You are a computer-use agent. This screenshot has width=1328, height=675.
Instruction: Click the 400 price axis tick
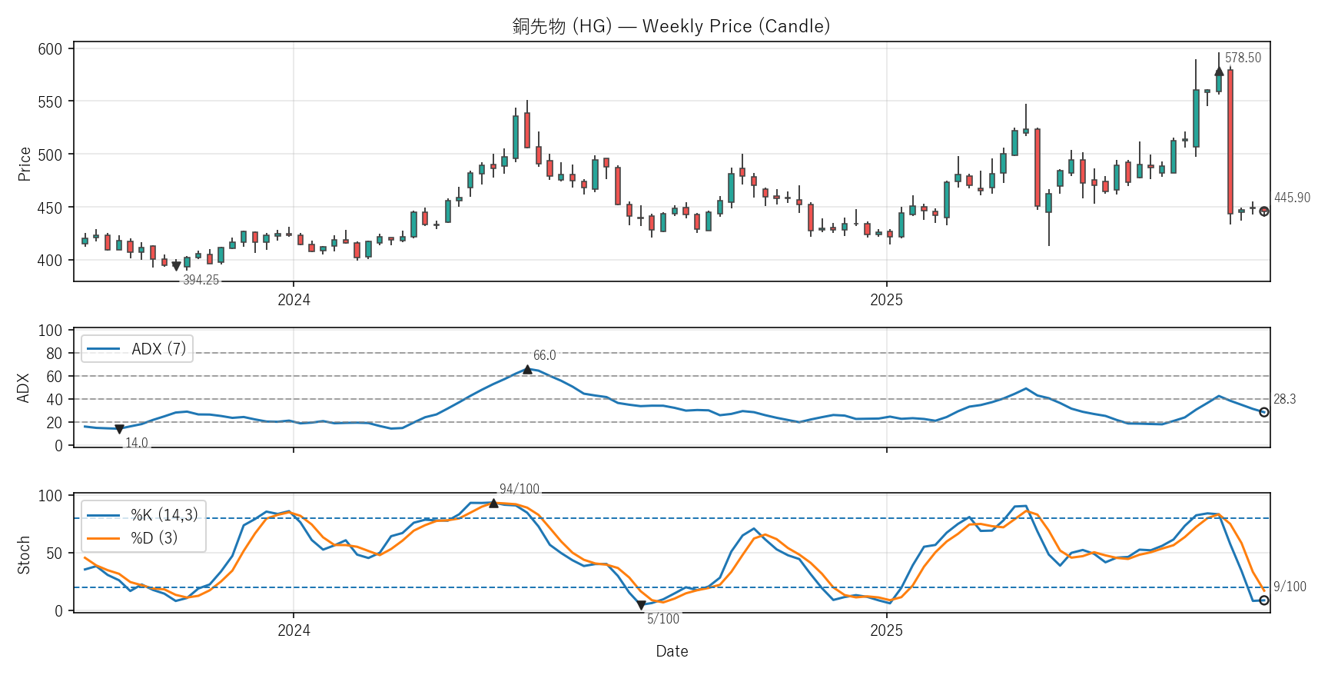pos(50,261)
